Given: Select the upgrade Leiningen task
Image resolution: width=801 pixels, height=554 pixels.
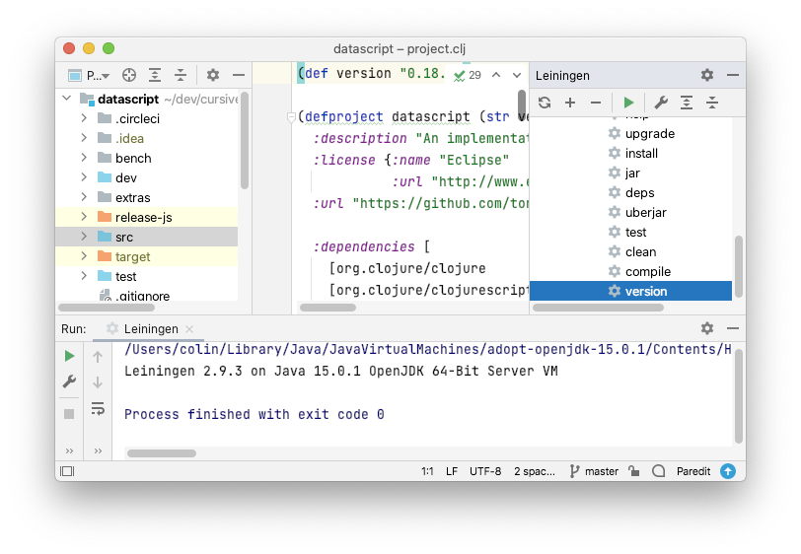Looking at the screenshot, I should pyautogui.click(x=641, y=133).
